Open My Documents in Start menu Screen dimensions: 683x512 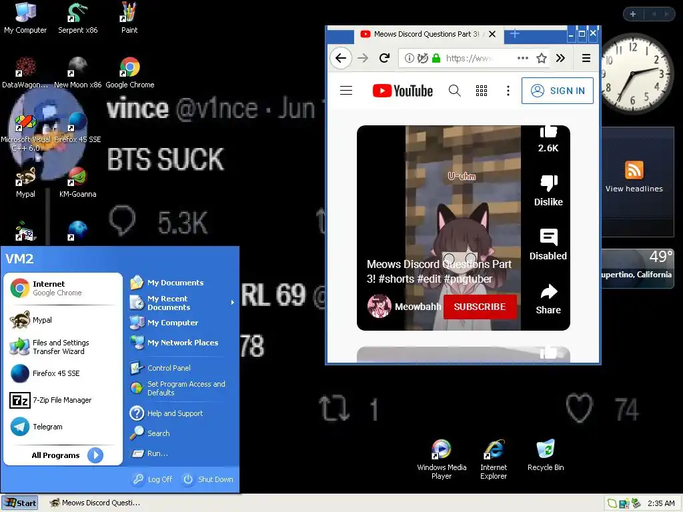click(x=182, y=283)
